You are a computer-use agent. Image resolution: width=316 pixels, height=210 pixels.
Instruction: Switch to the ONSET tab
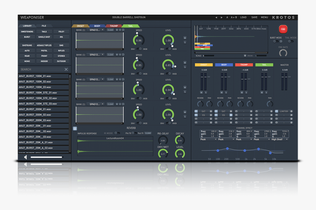(80, 26)
